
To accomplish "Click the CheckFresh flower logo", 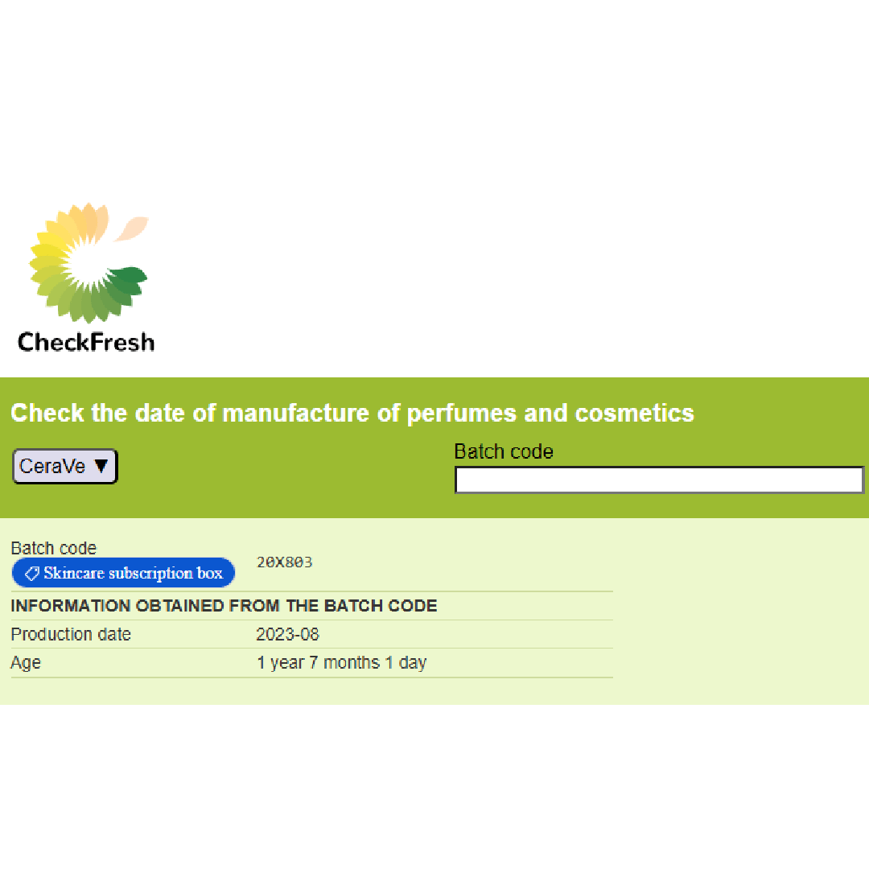I will 89,262.
